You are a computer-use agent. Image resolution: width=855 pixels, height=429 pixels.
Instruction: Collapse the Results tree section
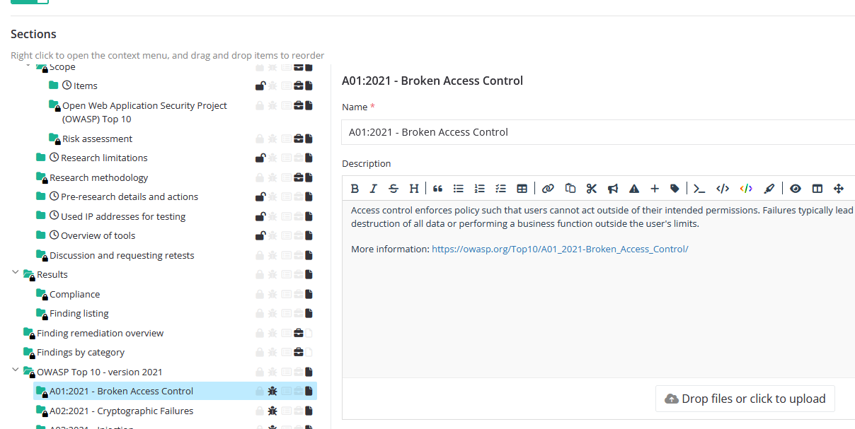tap(16, 274)
